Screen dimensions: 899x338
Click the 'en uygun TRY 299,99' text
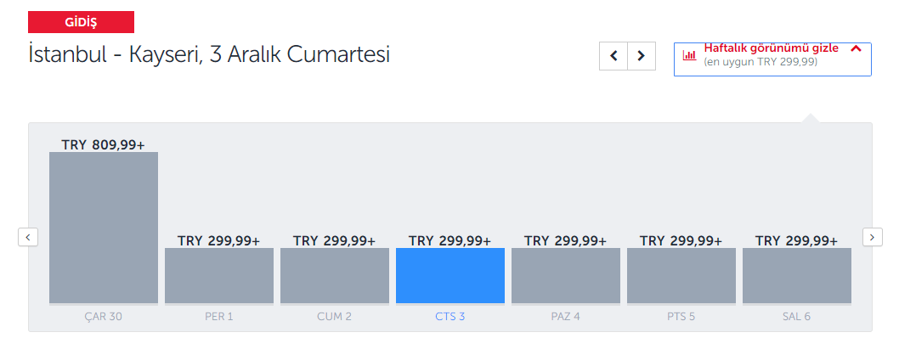coord(760,62)
